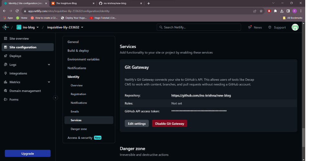Open Chrome three-dot menu
Viewport: 323px width, 161px height.
point(301,11)
